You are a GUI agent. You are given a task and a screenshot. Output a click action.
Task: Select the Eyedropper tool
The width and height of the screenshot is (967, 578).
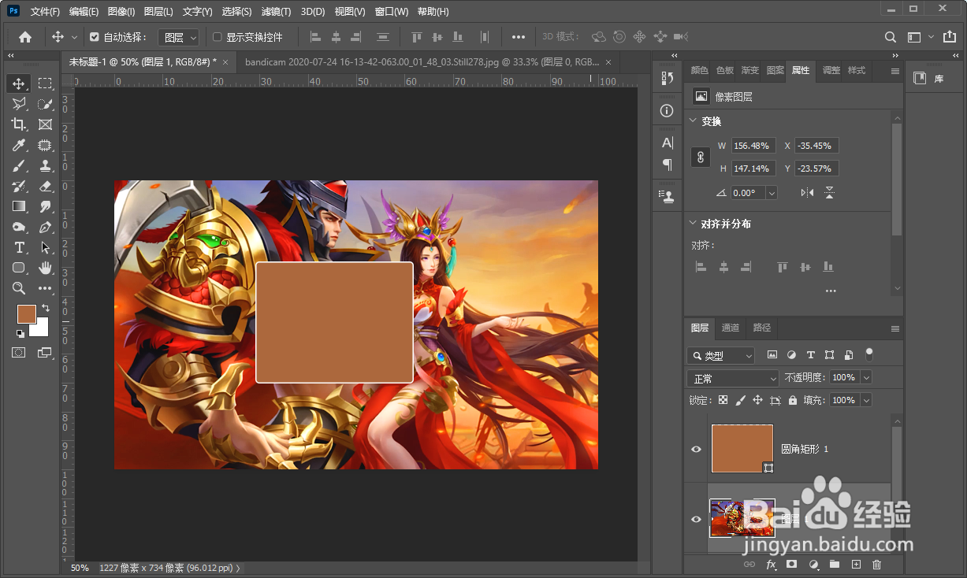tap(19, 145)
